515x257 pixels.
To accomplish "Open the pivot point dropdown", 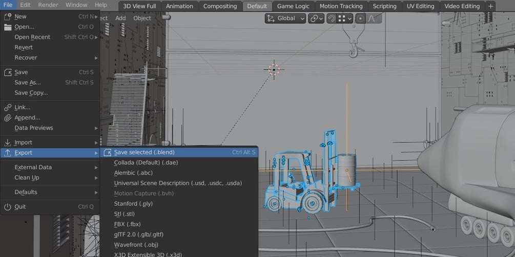I will (316, 18).
